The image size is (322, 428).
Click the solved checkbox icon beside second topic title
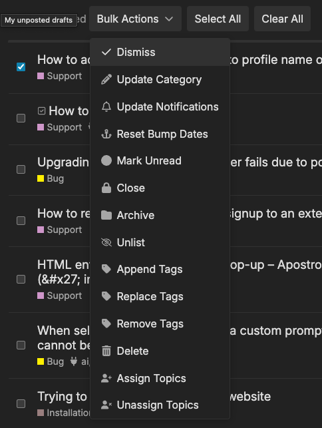pos(41,110)
